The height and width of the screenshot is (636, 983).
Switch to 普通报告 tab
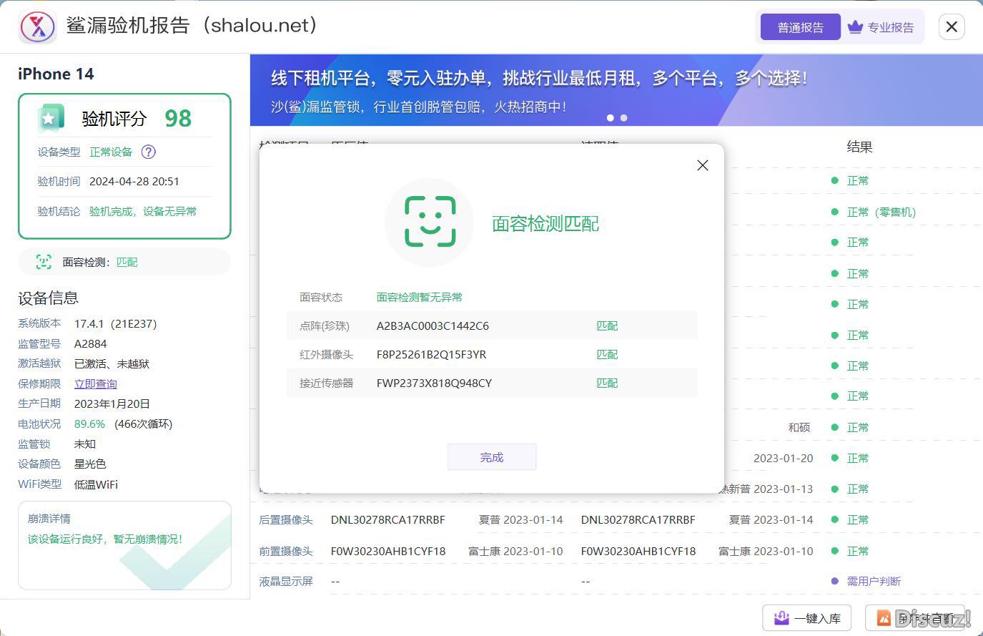[x=800, y=27]
